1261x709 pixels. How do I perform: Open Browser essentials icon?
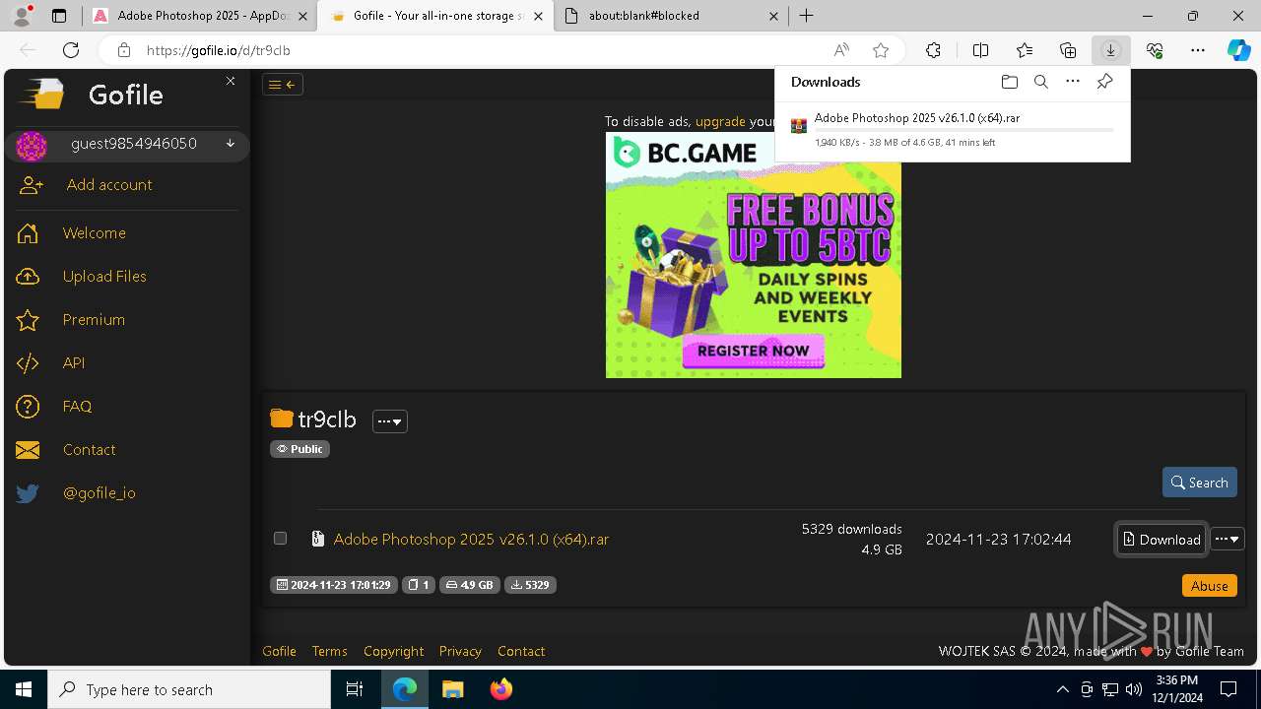pyautogui.click(x=1155, y=50)
